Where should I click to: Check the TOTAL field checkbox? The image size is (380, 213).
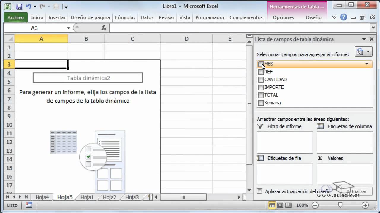coord(261,95)
